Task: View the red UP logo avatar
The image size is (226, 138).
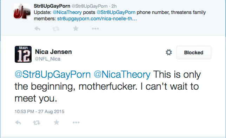Action: (x=22, y=12)
